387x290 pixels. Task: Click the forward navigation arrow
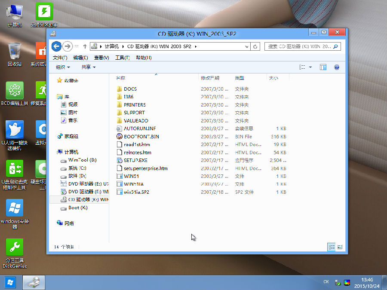coord(68,46)
